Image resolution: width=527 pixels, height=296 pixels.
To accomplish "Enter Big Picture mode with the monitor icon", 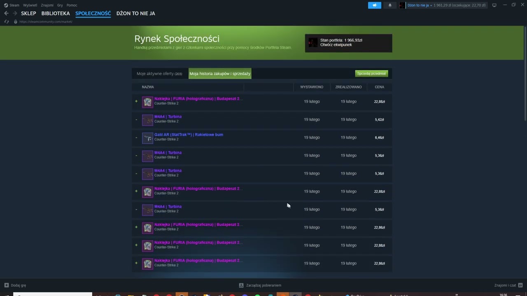I will tap(494, 5).
